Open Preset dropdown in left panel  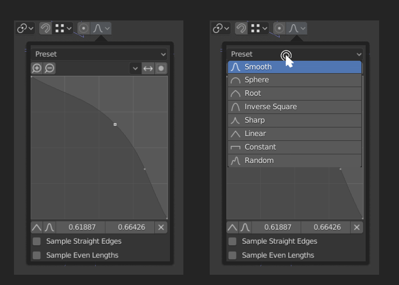coord(99,54)
